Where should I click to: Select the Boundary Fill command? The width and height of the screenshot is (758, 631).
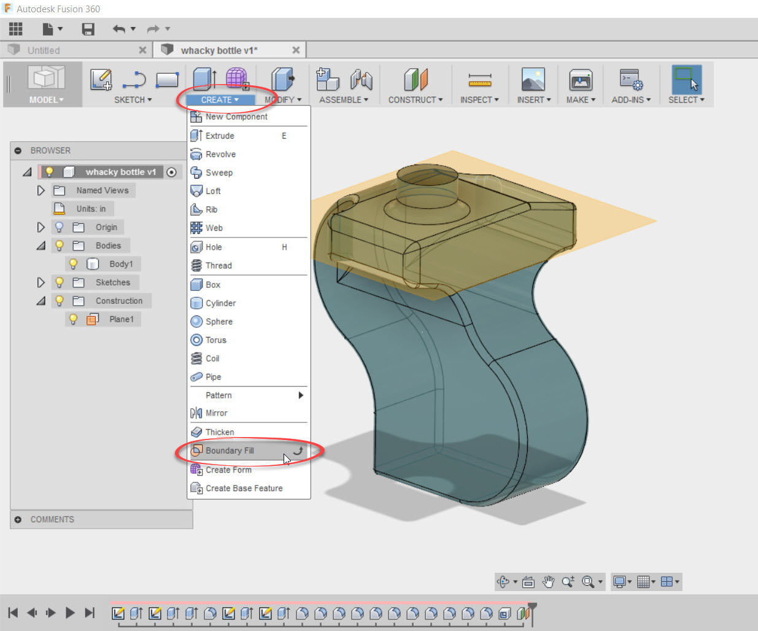(230, 451)
